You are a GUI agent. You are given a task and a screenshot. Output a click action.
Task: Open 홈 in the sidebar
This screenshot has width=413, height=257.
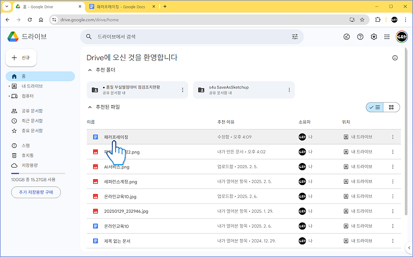point(40,76)
